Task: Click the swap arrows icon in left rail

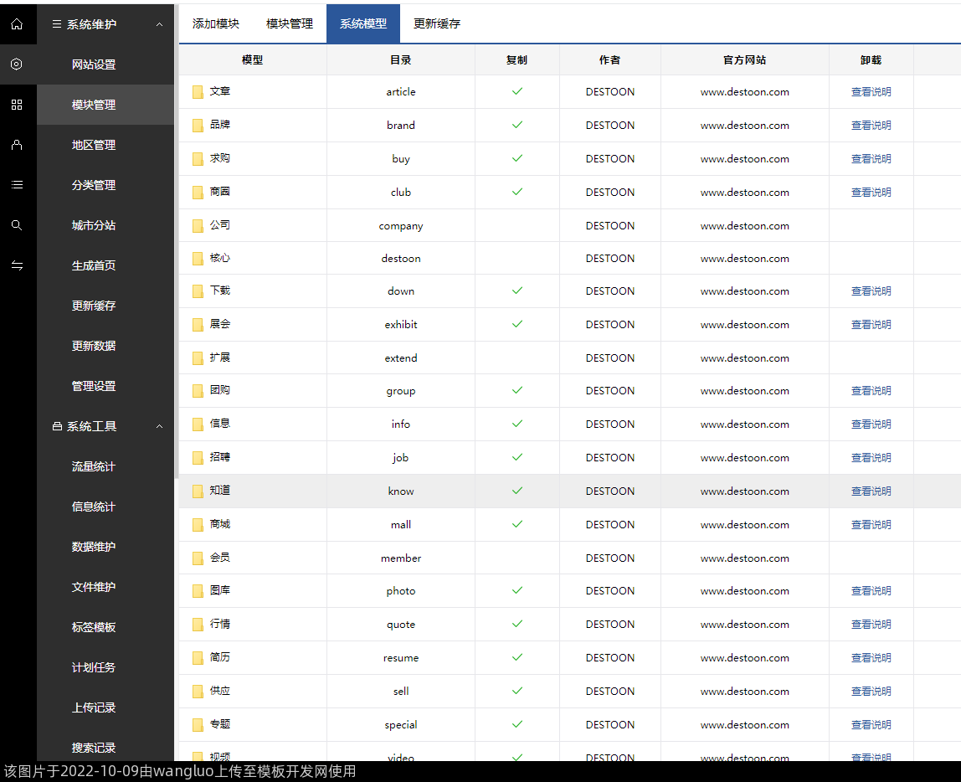Action: [x=17, y=265]
